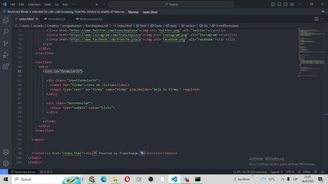Follow the instagram.com/francheplaza link in code

(106, 35)
